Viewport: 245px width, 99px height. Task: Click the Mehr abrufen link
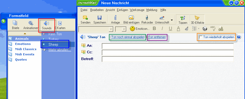tap(60, 50)
